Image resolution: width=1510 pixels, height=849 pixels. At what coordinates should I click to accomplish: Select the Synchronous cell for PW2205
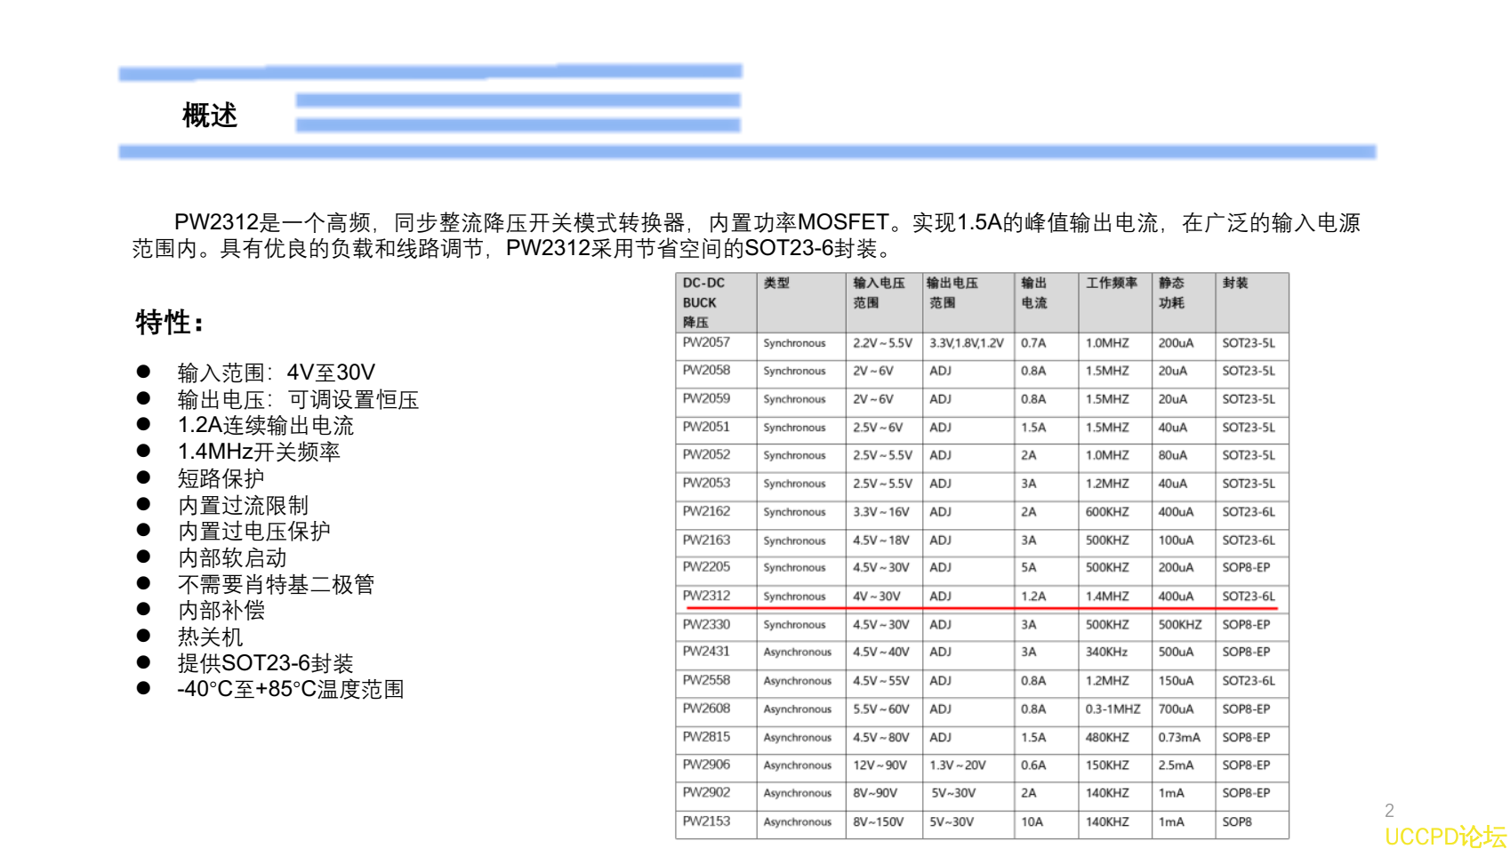point(793,568)
